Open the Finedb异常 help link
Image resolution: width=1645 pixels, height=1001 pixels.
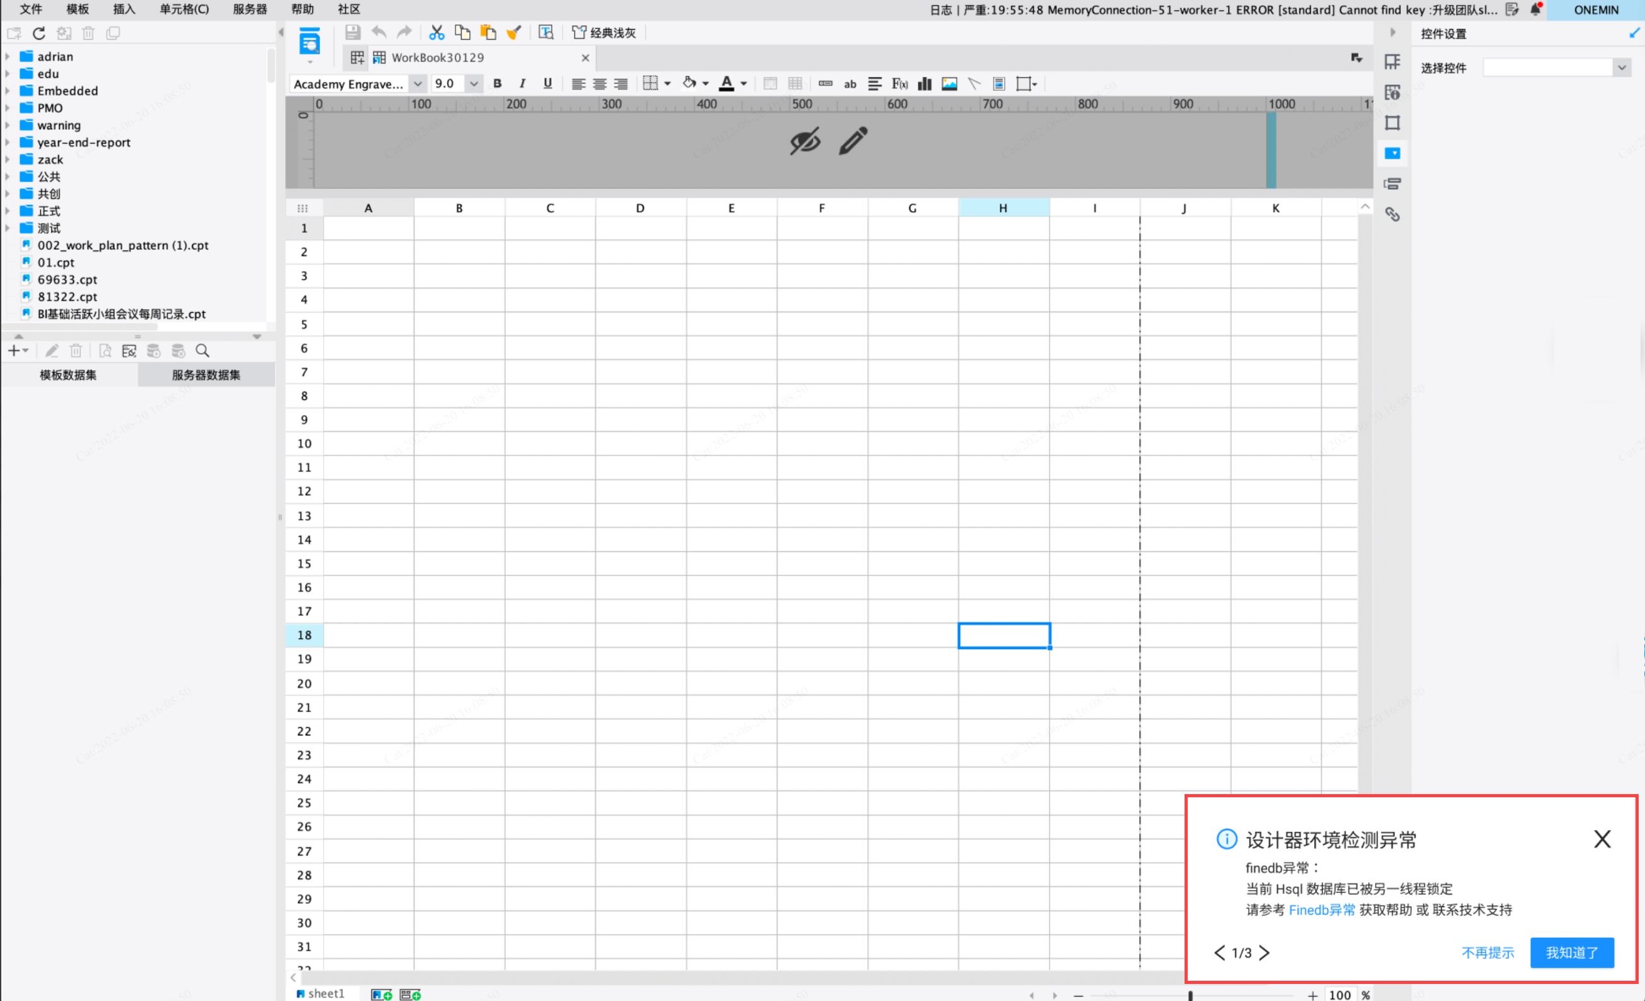[x=1321, y=910]
